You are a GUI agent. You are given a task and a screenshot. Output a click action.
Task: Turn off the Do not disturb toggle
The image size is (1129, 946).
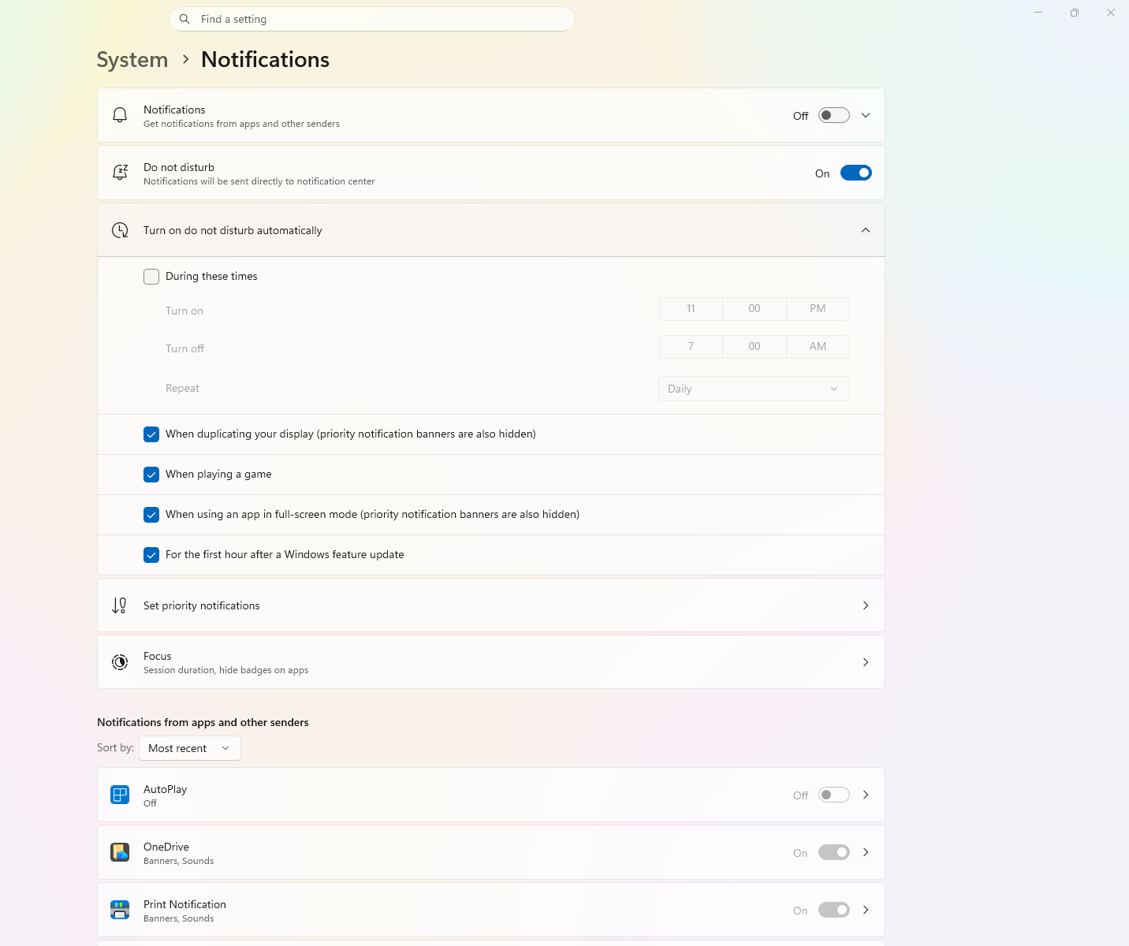tap(855, 173)
